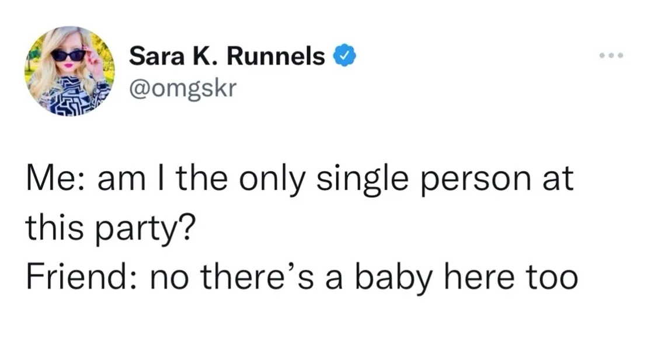Click the handle below the display name
The height and width of the screenshot is (353, 654).
click(x=184, y=88)
